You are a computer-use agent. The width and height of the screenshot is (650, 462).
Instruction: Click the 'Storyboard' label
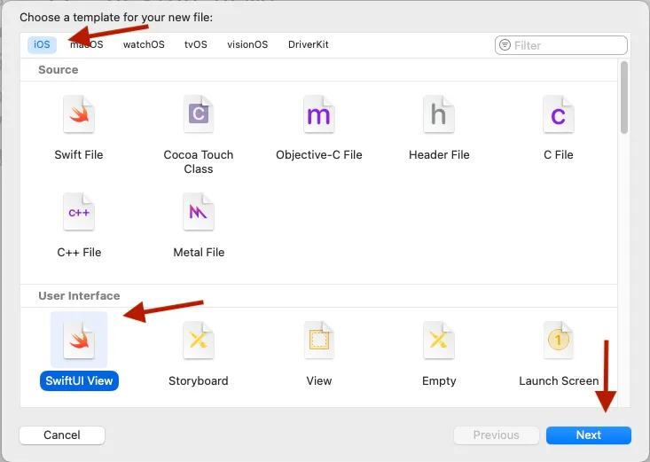point(199,380)
